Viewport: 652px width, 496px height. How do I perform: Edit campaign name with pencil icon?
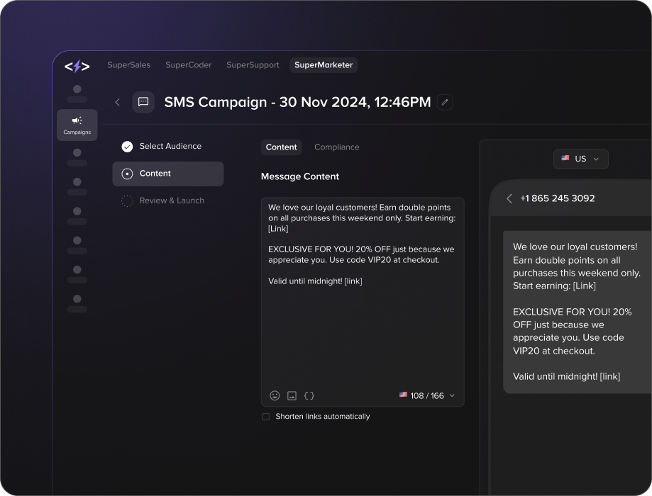tap(445, 102)
